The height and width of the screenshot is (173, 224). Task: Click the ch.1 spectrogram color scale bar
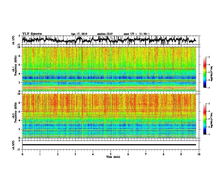pyautogui.click(x=205, y=72)
